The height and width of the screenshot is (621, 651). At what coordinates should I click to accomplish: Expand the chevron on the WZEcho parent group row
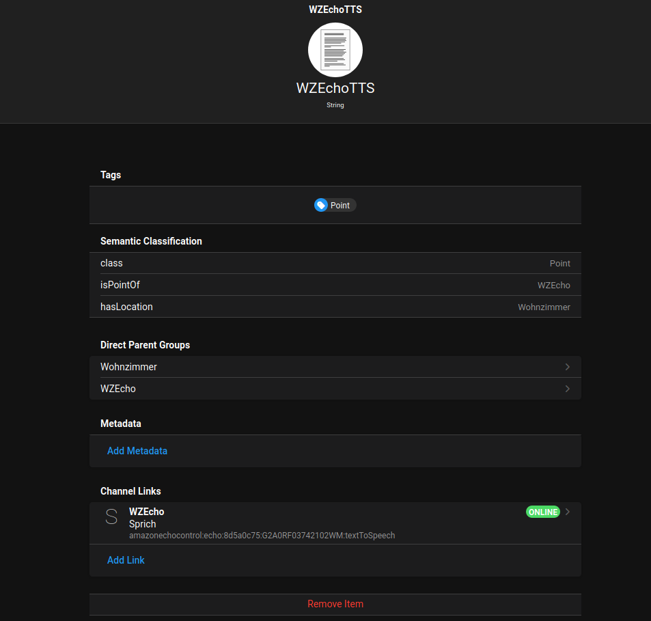pyautogui.click(x=567, y=389)
